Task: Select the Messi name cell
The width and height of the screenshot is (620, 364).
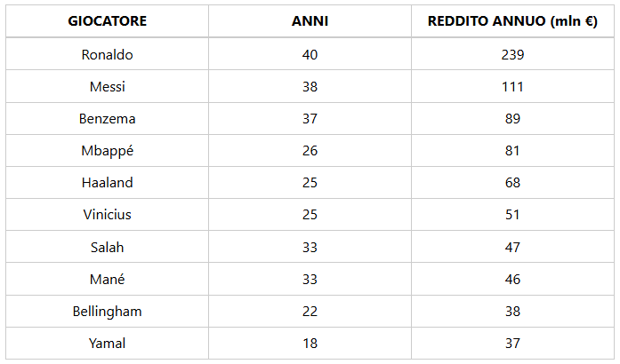Action: 108,87
